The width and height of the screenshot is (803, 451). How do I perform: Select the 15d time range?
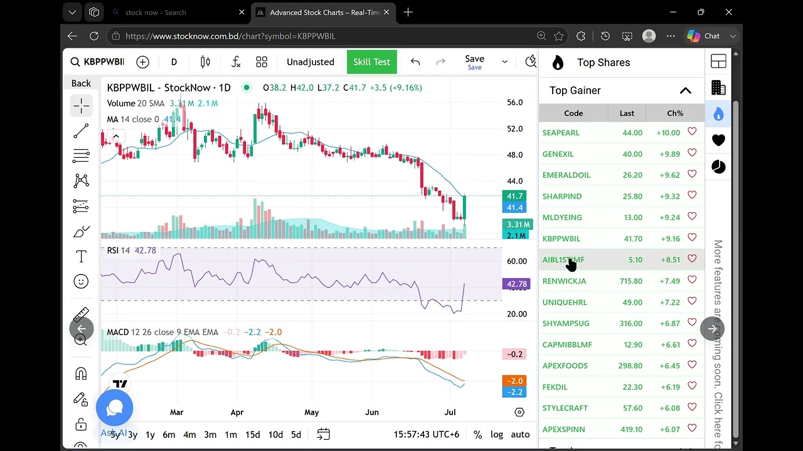point(253,435)
